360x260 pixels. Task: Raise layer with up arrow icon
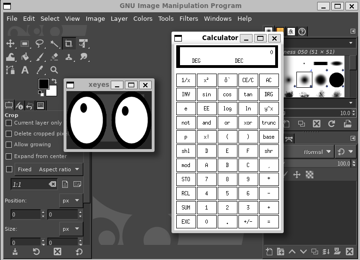[x=292, y=252]
